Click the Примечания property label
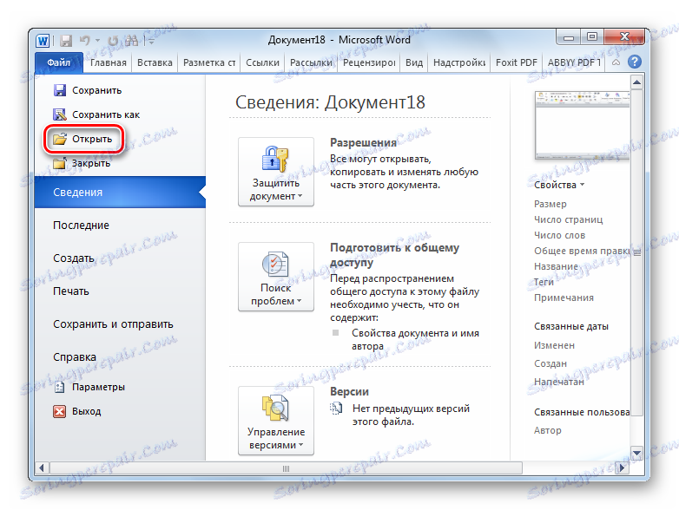Image resolution: width=679 pixels, height=510 pixels. pos(564,297)
